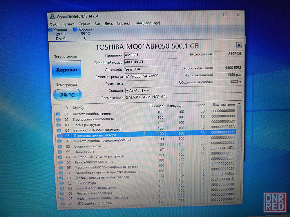Click the Атрибут column header

coord(79,108)
